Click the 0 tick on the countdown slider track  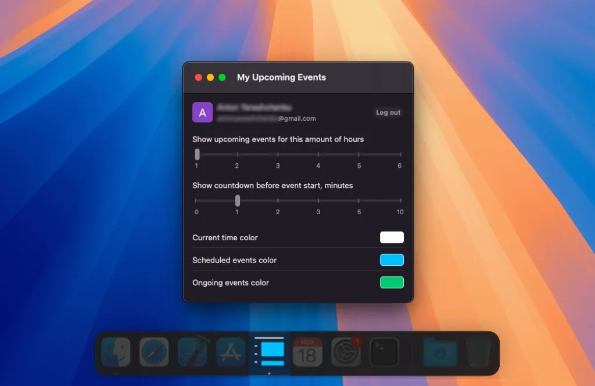pos(196,201)
